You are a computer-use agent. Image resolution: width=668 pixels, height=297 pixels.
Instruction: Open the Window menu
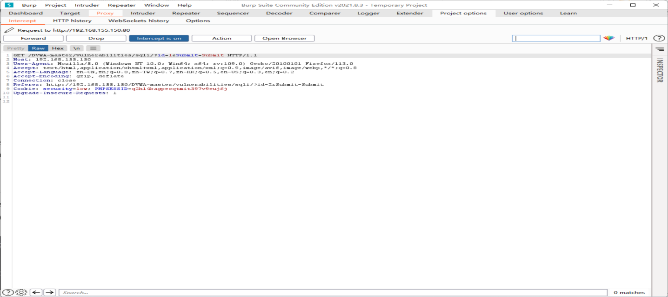coord(157,5)
